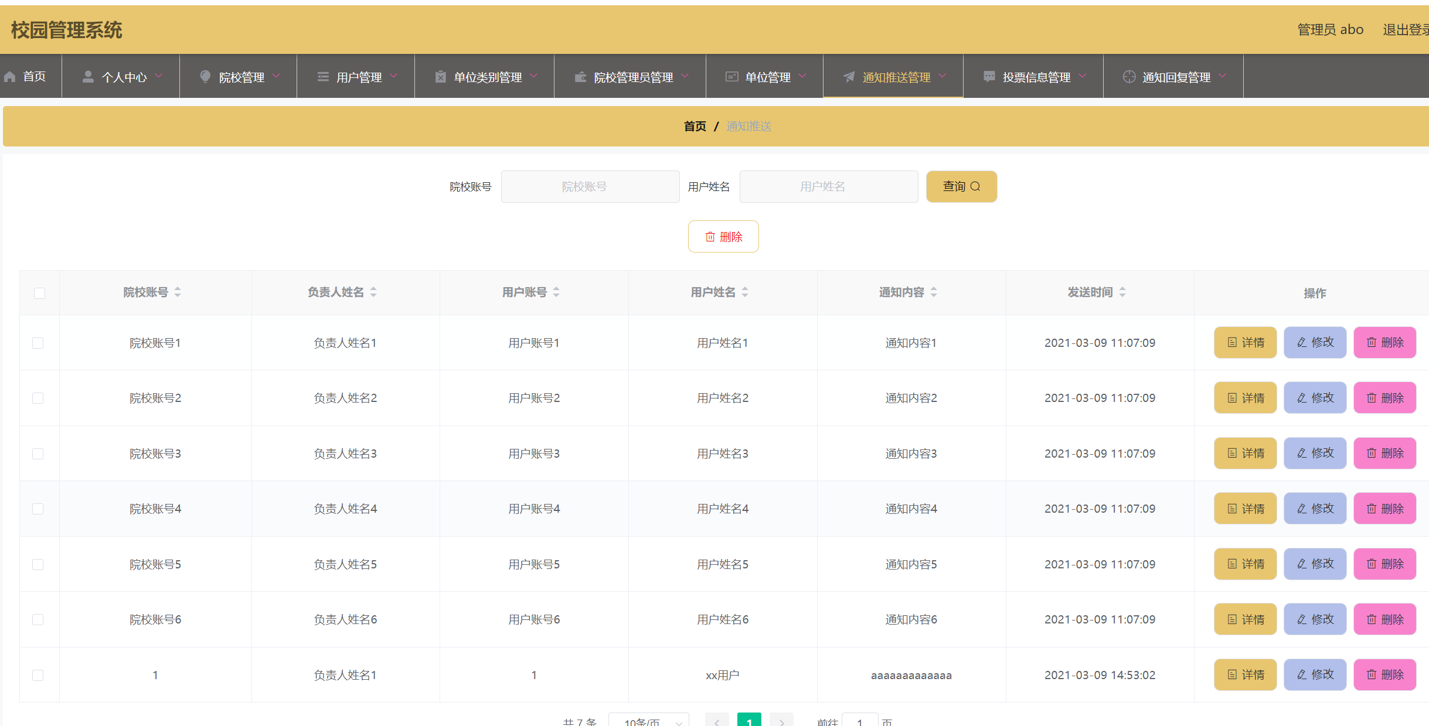Click the paper plane icon beside 通知推送管理
This screenshot has height=726, width=1429.
[x=849, y=77]
